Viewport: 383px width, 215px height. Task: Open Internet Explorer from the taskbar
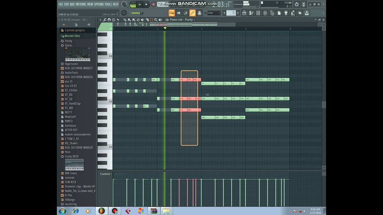75,211
